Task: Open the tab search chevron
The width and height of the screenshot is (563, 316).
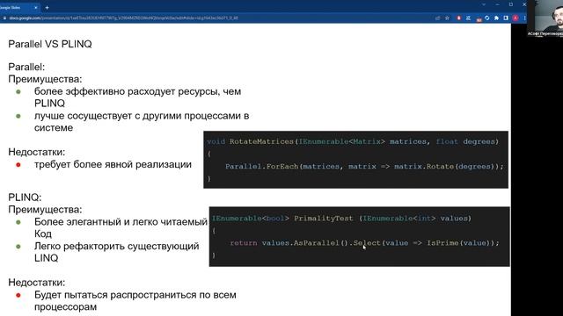Action: point(484,4)
